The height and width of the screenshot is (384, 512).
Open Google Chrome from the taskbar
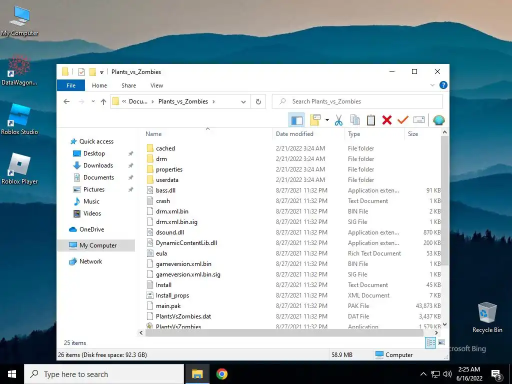[221, 374]
